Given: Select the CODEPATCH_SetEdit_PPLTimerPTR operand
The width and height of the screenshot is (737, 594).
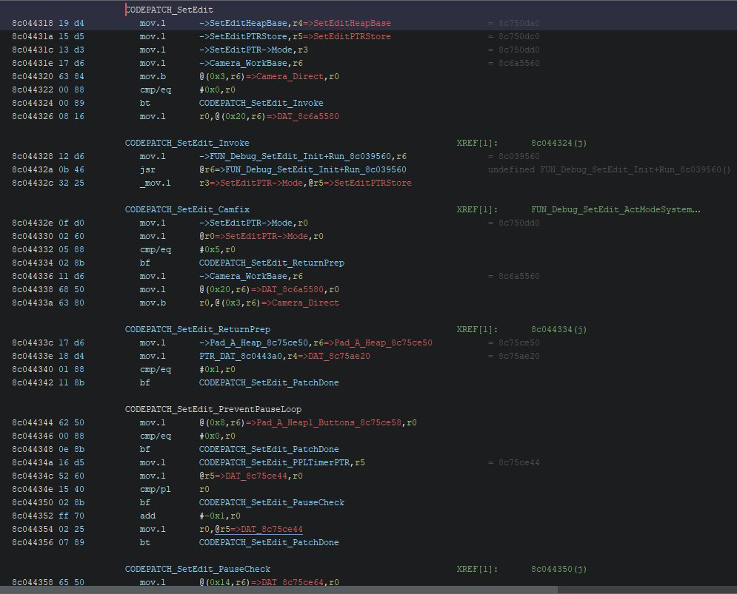Looking at the screenshot, I should click(276, 462).
